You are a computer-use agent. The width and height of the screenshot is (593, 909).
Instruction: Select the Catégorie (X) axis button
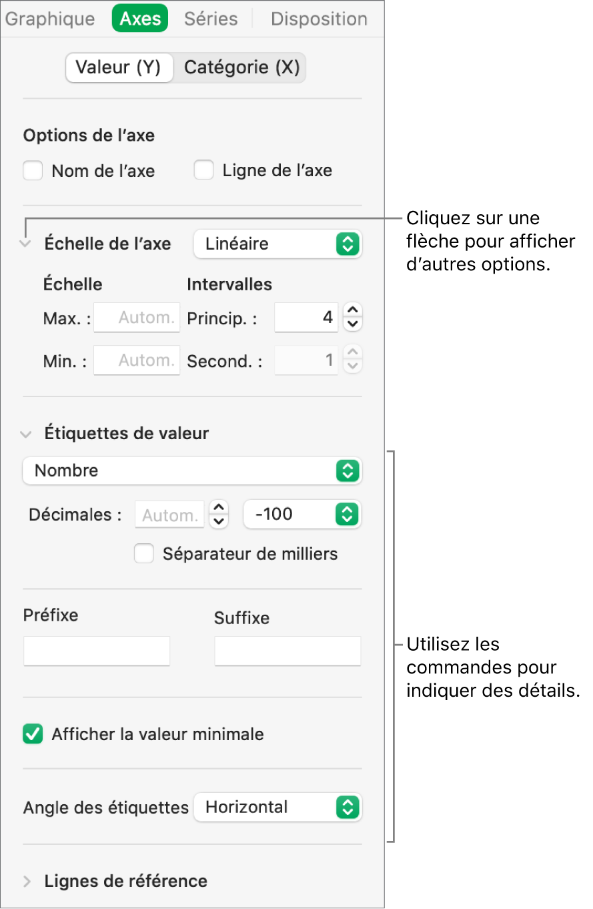click(x=241, y=67)
